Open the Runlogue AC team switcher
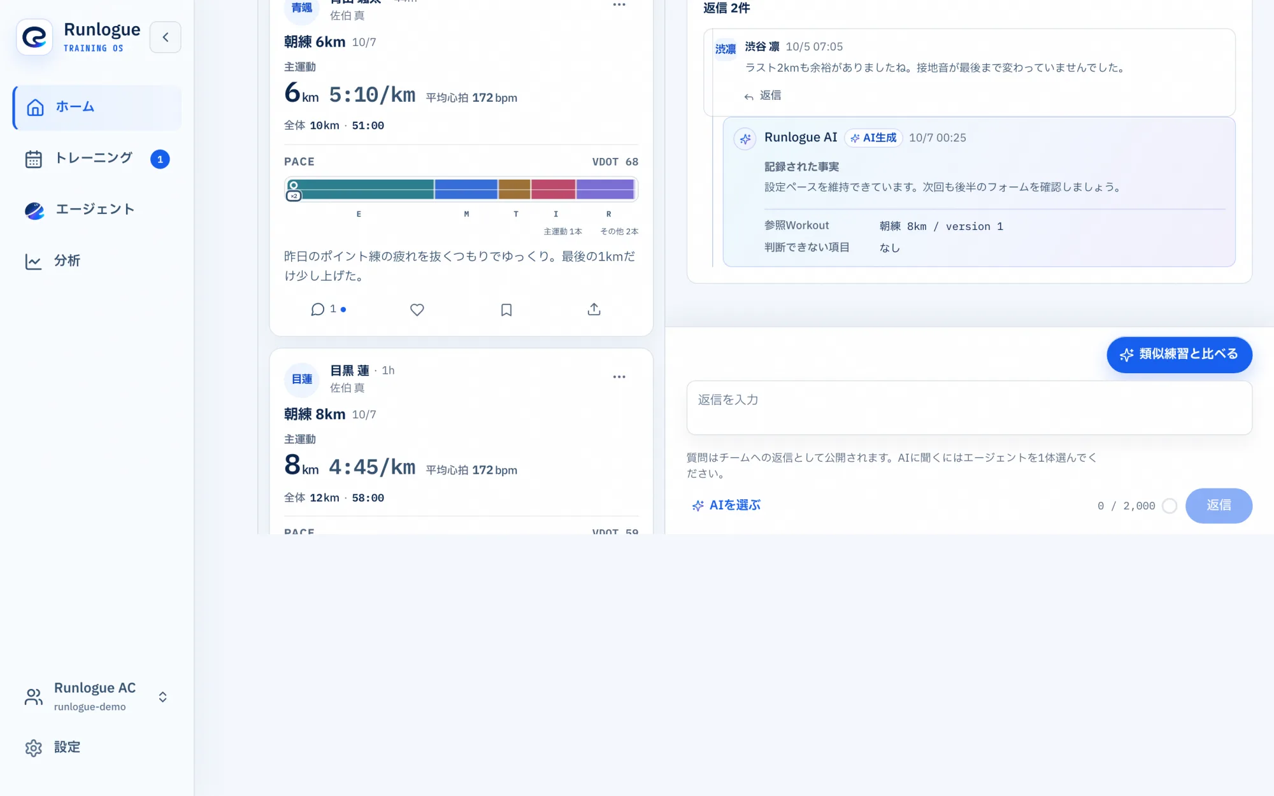1274x796 pixels. 97,697
